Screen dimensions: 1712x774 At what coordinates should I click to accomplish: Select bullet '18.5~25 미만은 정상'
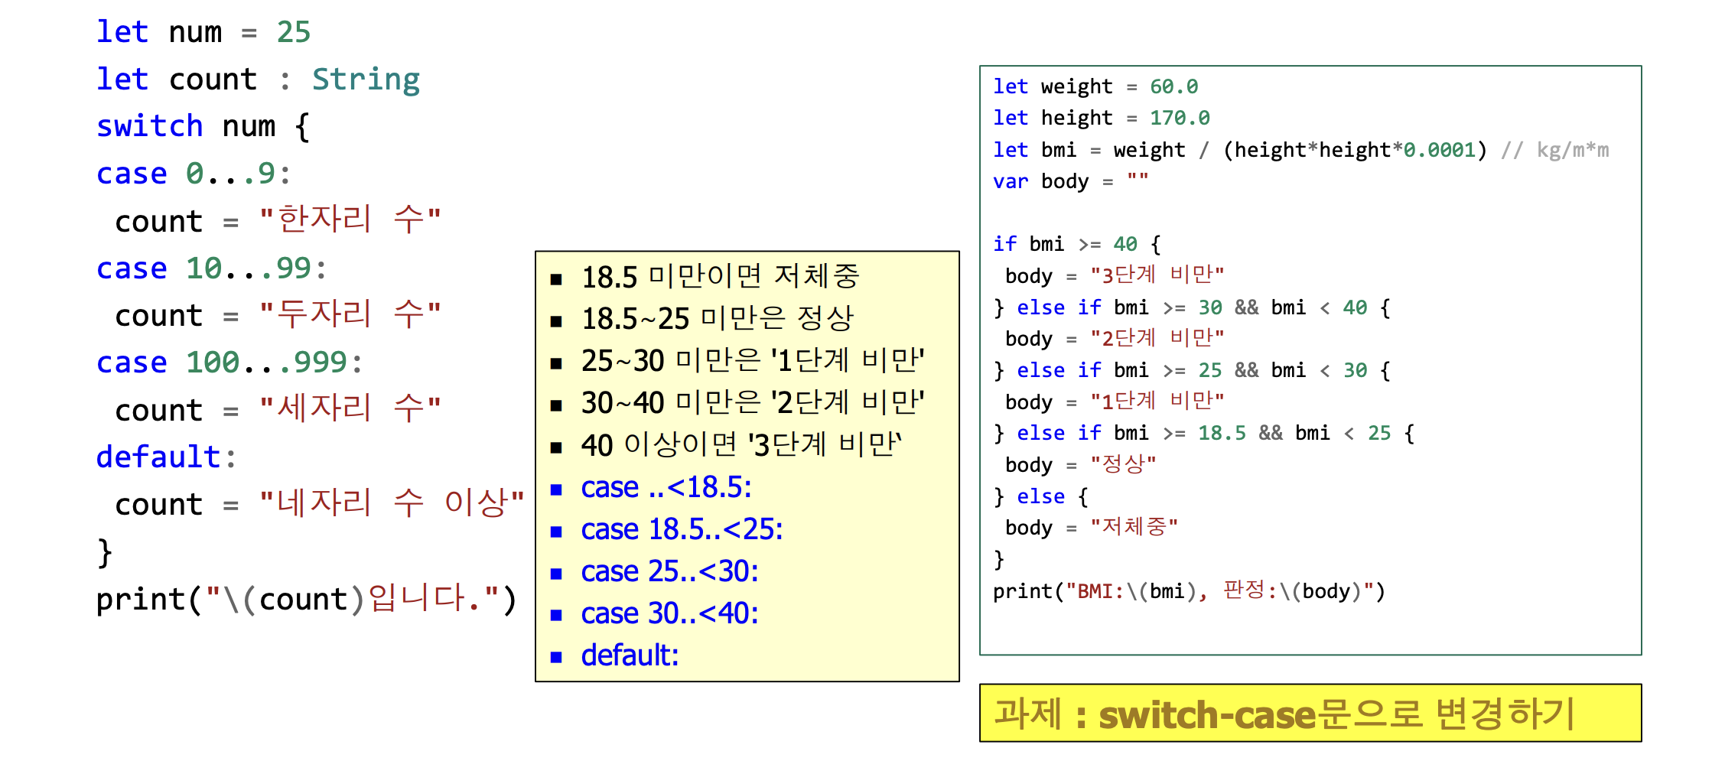pos(718,318)
